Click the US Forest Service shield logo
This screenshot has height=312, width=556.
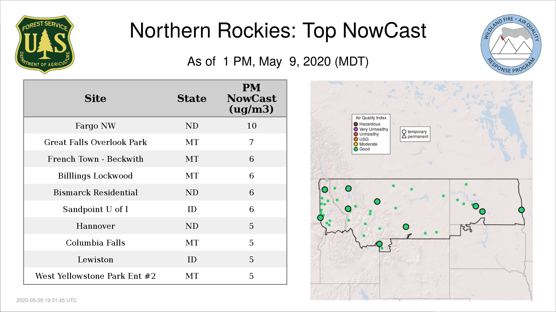point(45,45)
